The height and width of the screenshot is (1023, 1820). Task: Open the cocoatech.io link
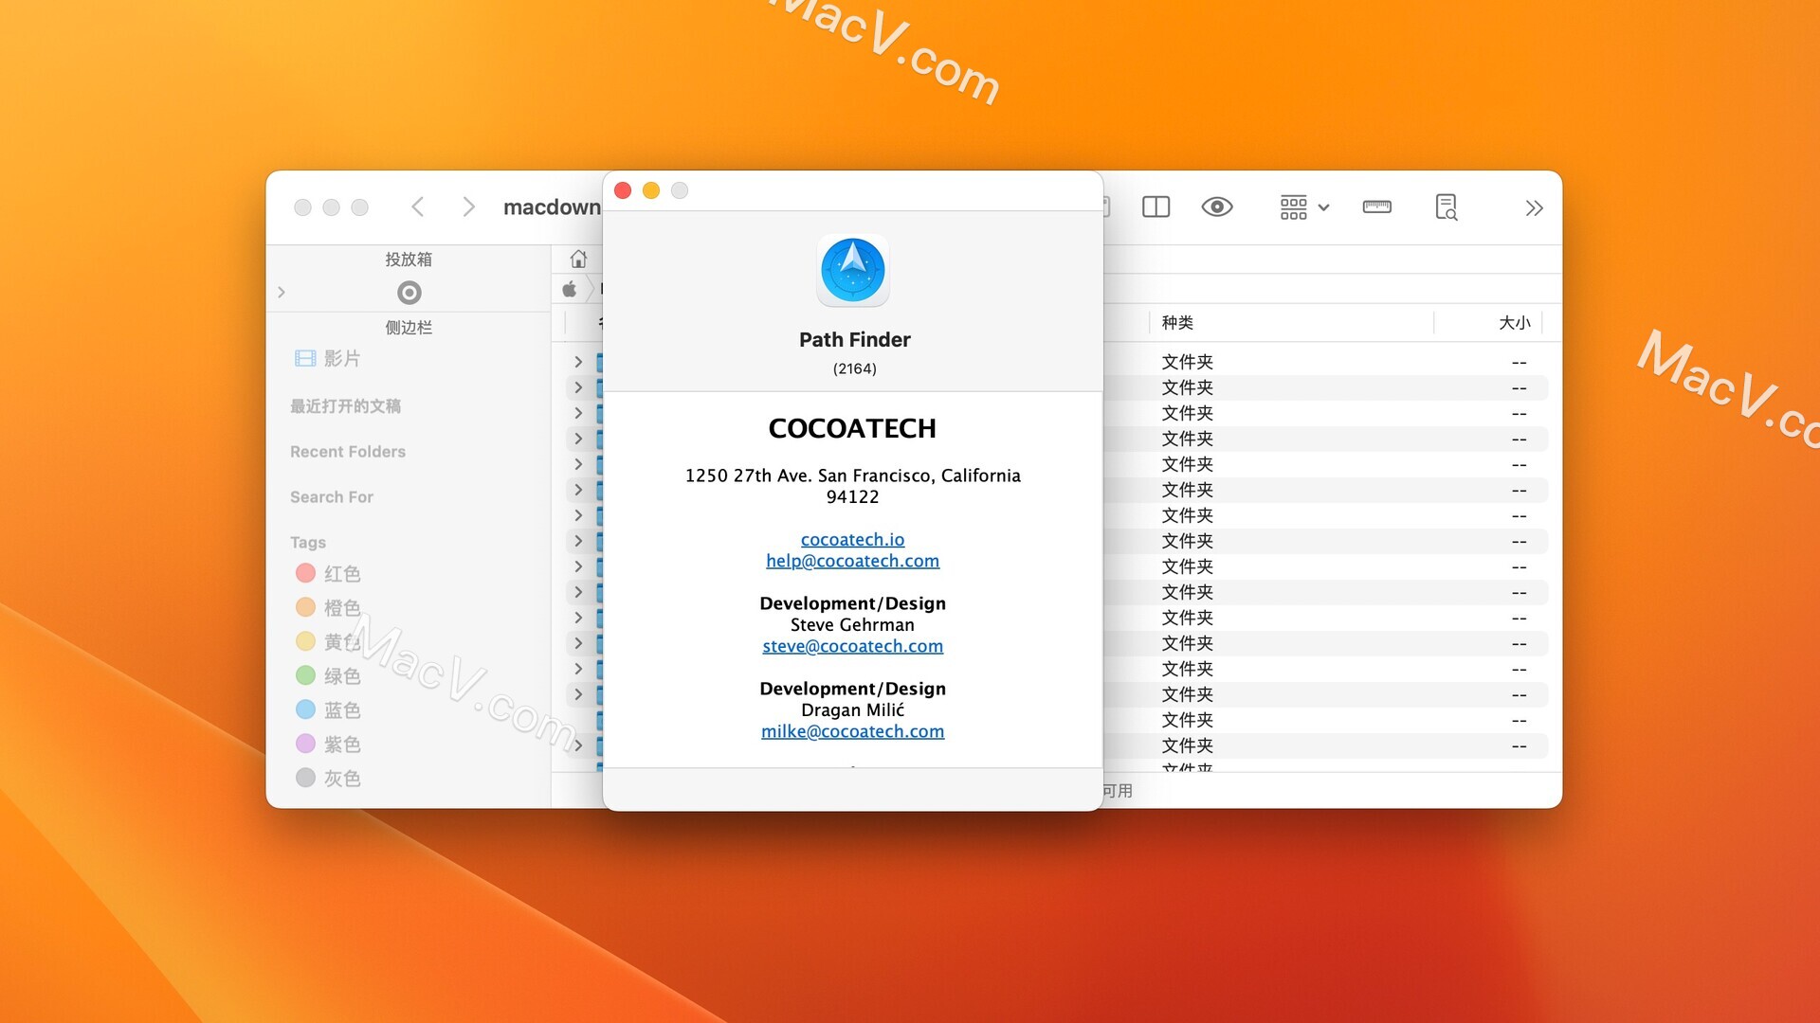(x=852, y=539)
